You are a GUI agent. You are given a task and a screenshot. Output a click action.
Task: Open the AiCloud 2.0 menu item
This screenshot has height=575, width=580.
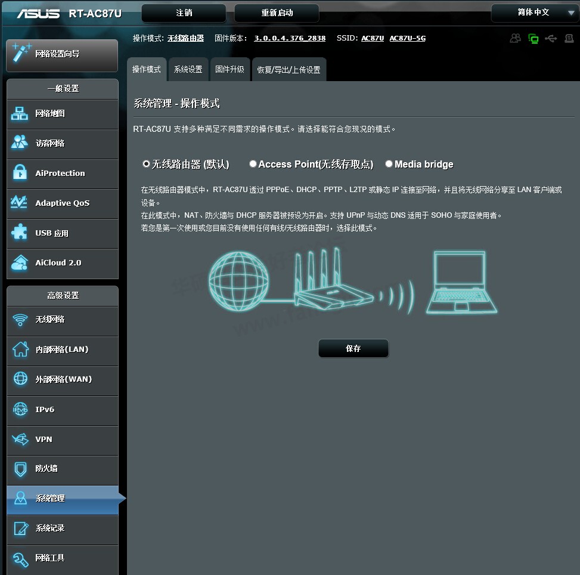click(63, 263)
